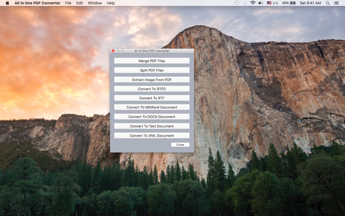The height and width of the screenshot is (216, 345).
Task: Click the All In One PDF Converter window title
Action: (x=152, y=51)
